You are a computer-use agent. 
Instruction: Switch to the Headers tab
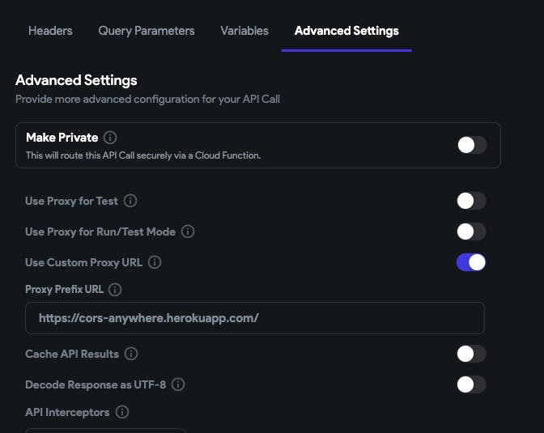(x=50, y=31)
